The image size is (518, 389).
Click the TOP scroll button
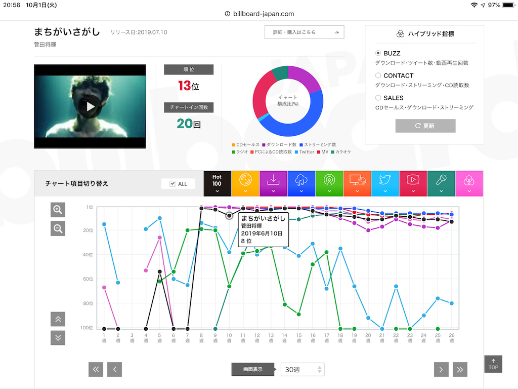[493, 364]
